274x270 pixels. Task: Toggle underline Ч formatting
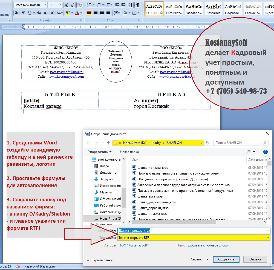29,13
